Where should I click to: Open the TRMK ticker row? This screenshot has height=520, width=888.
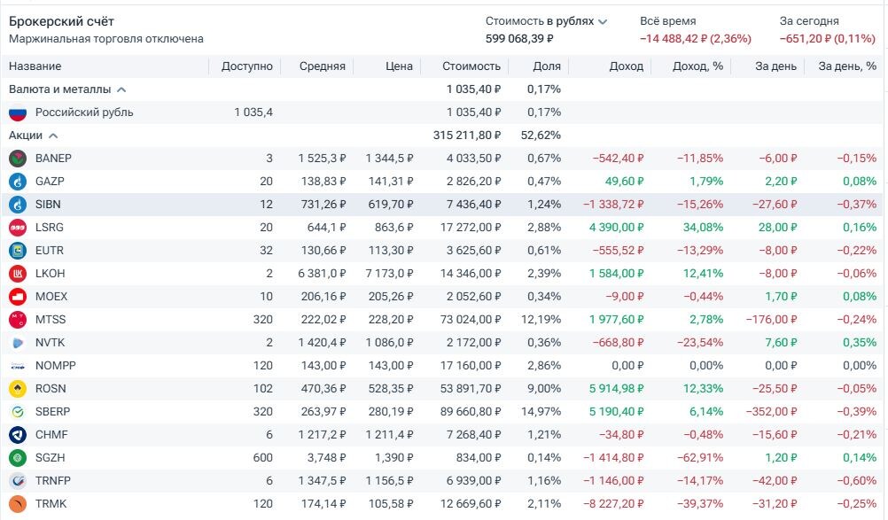pyautogui.click(x=51, y=504)
